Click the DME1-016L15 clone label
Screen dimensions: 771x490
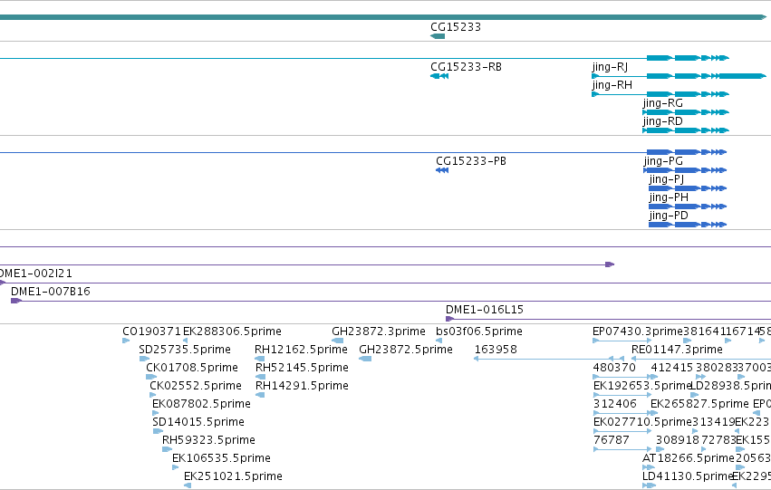point(485,310)
